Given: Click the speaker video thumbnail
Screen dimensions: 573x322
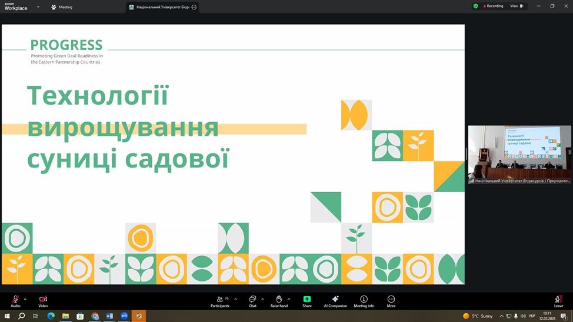Looking at the screenshot, I should click(519, 155).
